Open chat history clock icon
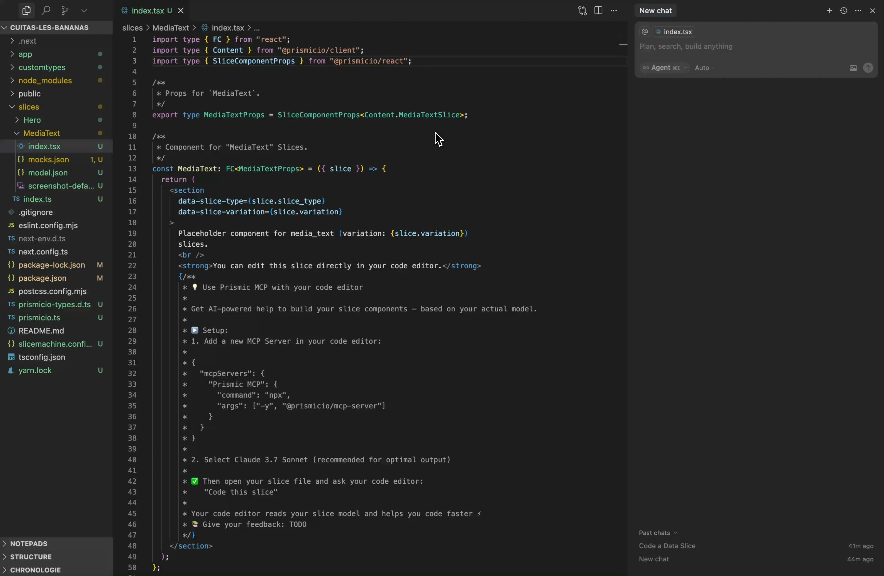This screenshot has height=576, width=884. click(843, 10)
